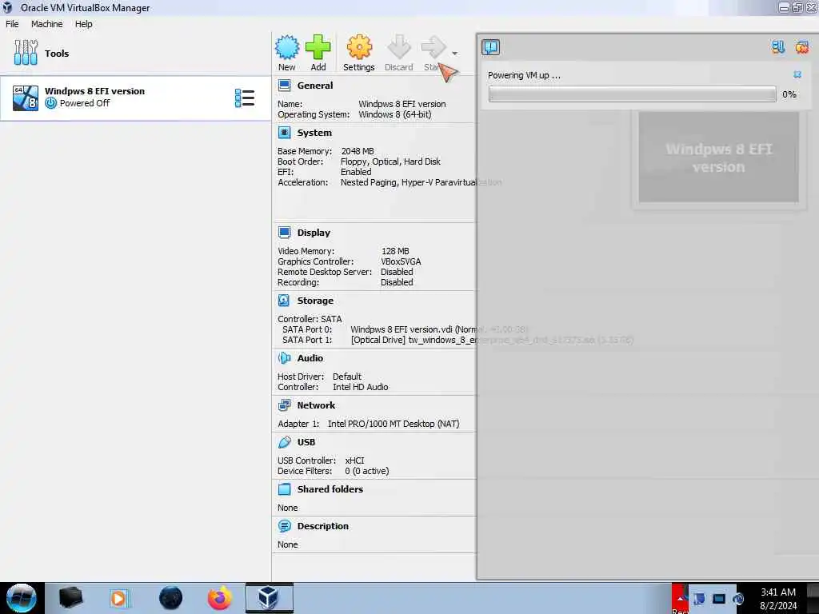Click delete finished notifications icon
Screen dimensions: 819x614
(801, 47)
